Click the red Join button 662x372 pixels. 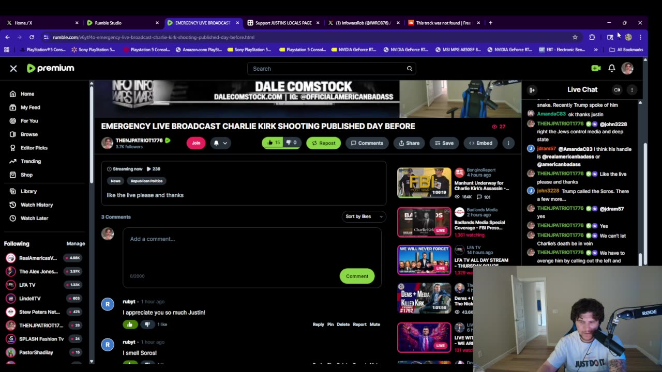[x=196, y=143]
